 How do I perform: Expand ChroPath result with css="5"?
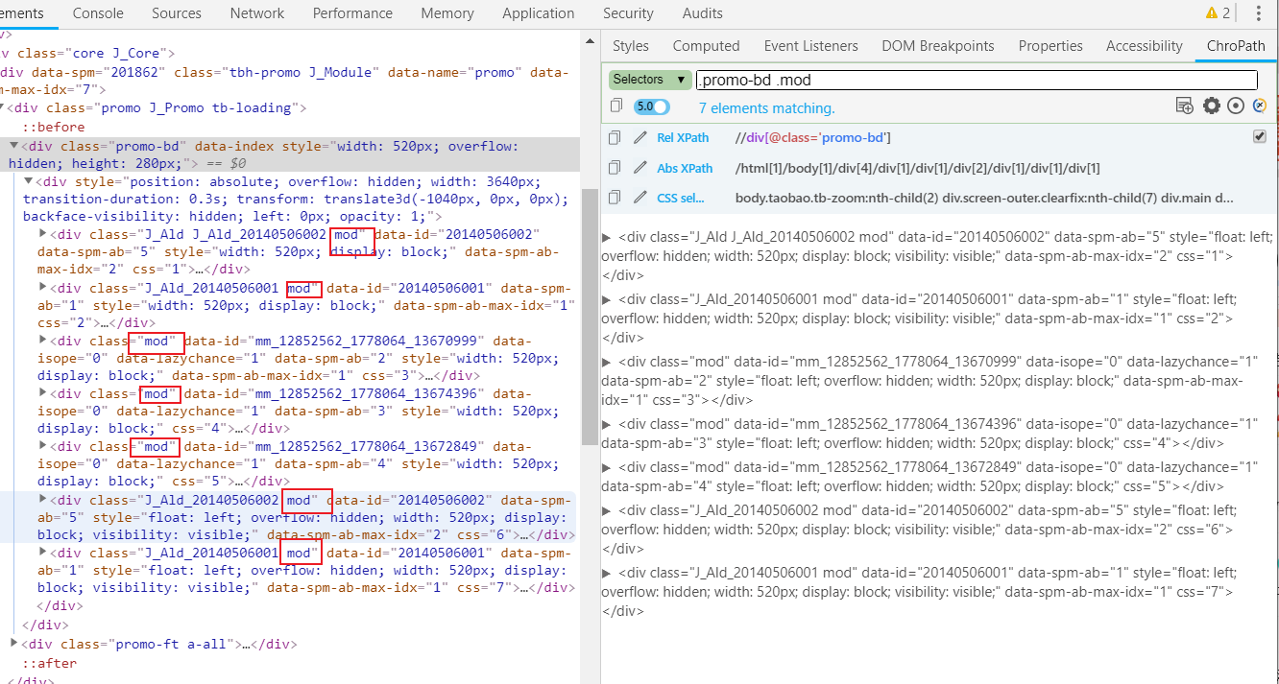[606, 467]
